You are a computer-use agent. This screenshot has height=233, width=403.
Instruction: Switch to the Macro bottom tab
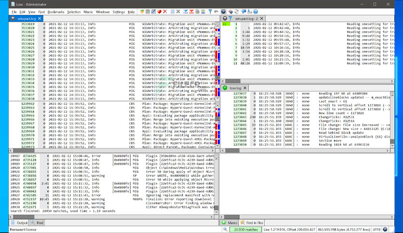229,223
